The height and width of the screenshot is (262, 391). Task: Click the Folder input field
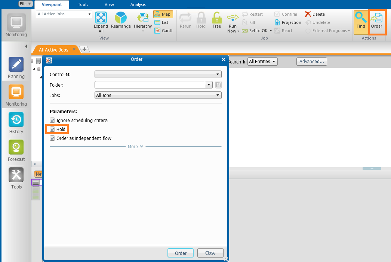(x=150, y=85)
